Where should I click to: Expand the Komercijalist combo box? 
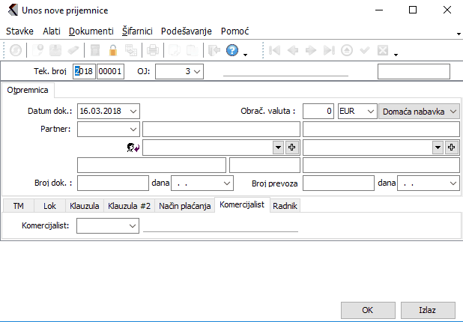[x=133, y=225]
